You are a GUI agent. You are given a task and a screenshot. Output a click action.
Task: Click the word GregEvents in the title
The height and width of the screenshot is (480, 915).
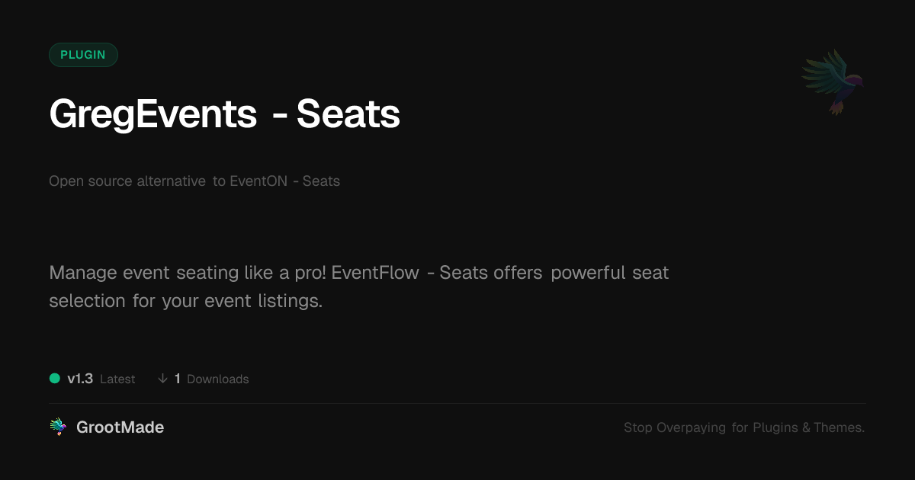tap(152, 114)
